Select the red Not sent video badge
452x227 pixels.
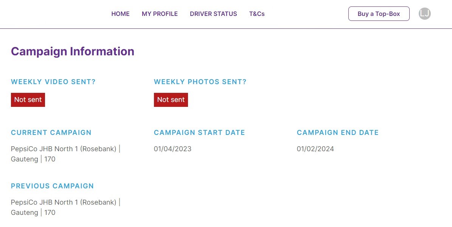tap(28, 100)
